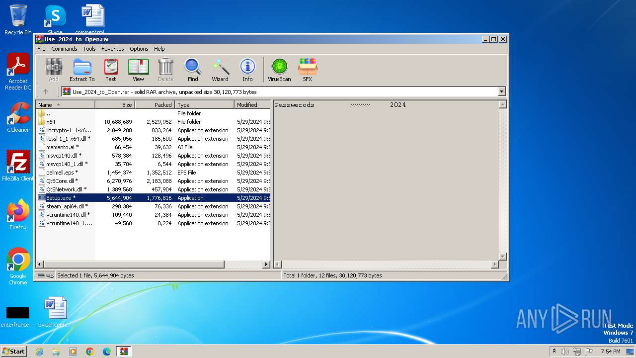Image resolution: width=636 pixels, height=358 pixels.
Task: Select Qt5Core.dll file
Action: tap(154, 181)
